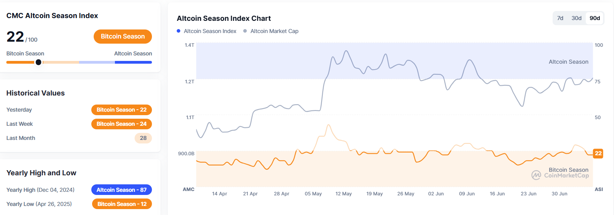This screenshot has width=614, height=215.
Task: Click the Last Month value 28 badge
Action: [x=143, y=138]
